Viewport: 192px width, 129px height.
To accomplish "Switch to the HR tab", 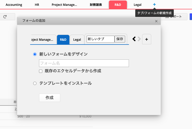I will 37,5.
